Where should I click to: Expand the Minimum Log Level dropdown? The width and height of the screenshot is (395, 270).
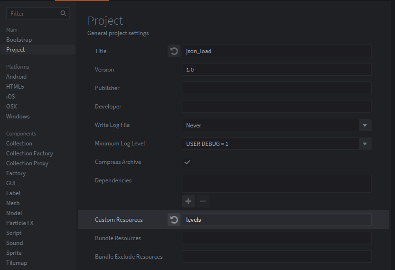point(365,144)
